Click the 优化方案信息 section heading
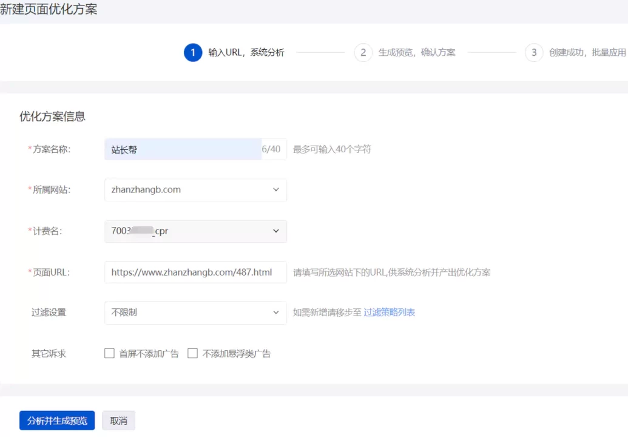Viewport: 628px width, 437px height. pos(52,117)
